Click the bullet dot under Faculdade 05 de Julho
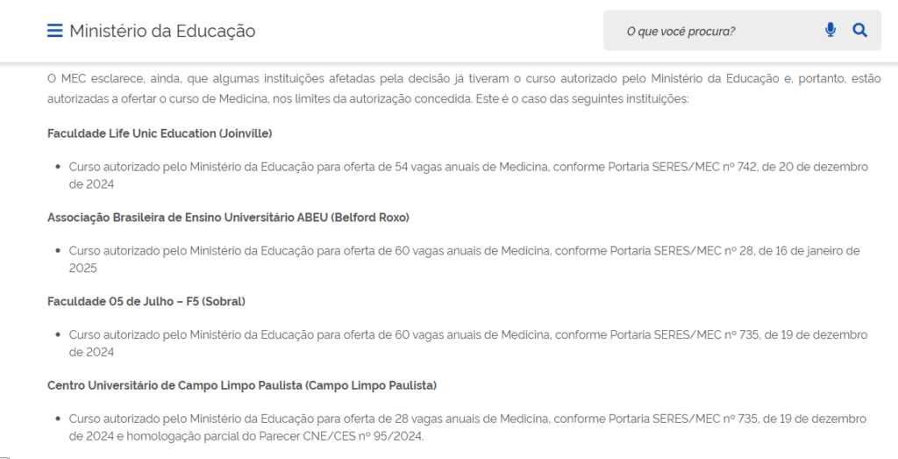Screen dimensions: 898x459 (59, 335)
